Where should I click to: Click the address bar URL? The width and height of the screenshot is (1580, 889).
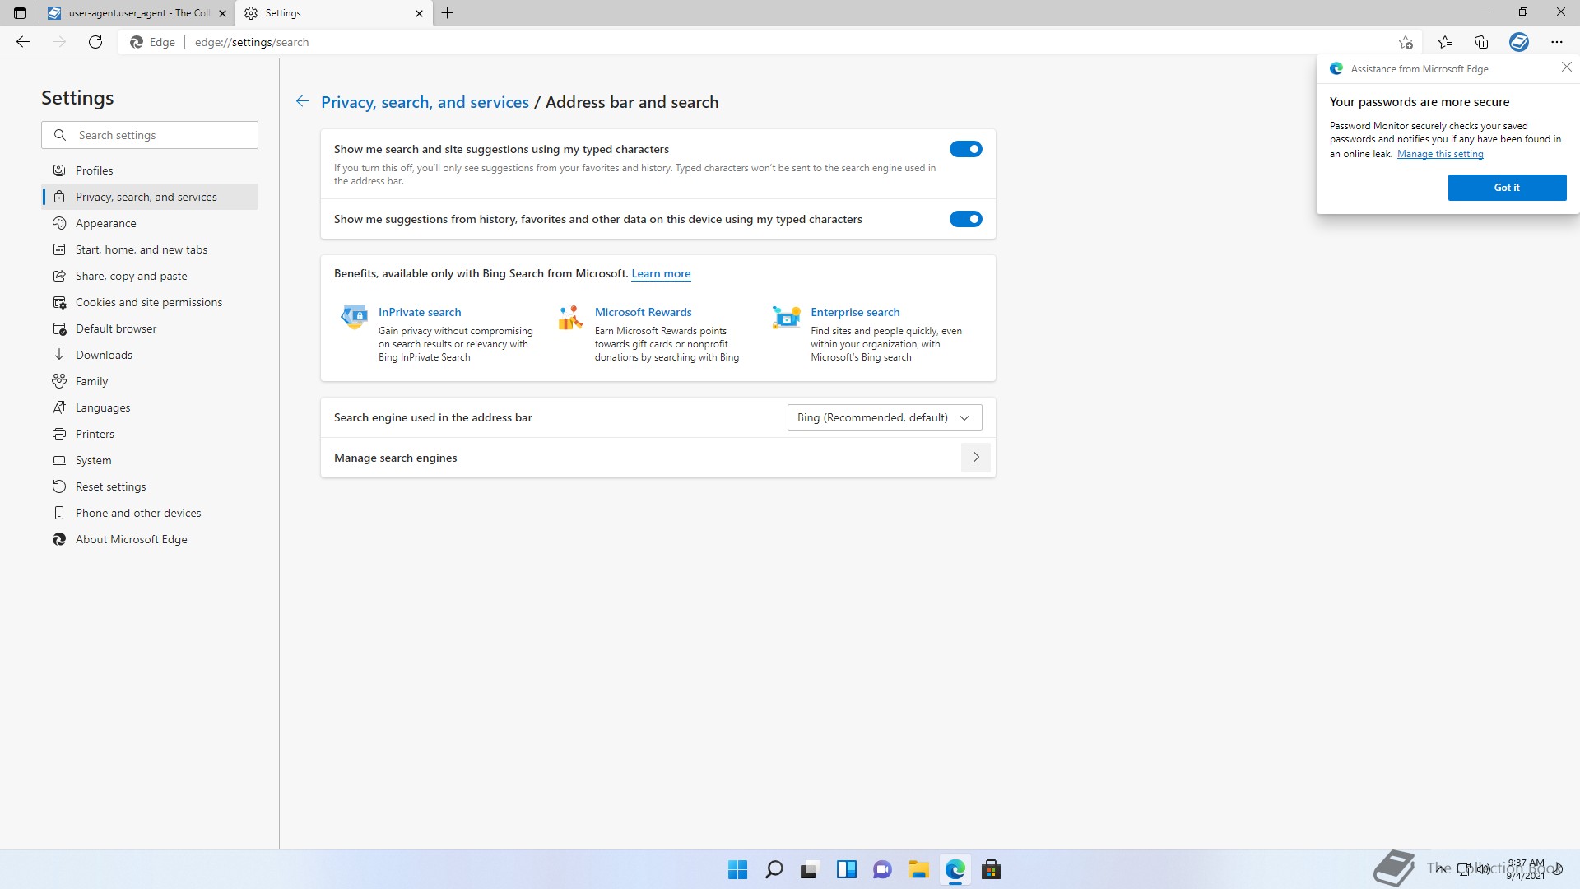click(252, 42)
